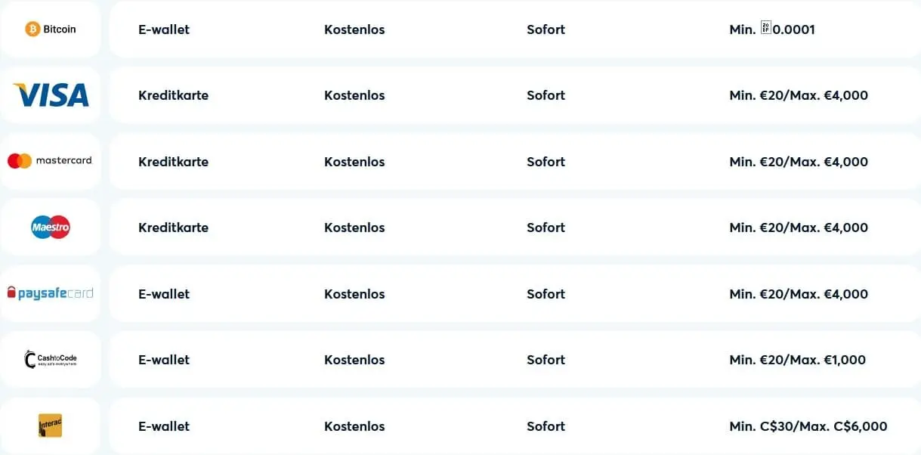Pick the Maestro payment logo
This screenshot has height=455, width=921.
51,227
